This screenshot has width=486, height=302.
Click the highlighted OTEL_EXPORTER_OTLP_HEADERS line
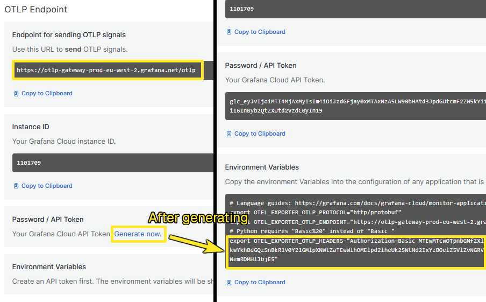point(356,250)
